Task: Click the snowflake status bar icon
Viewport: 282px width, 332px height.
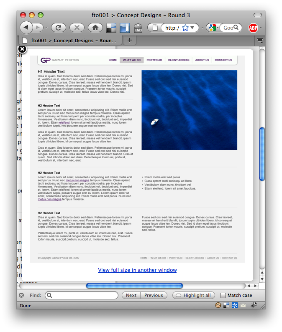Action: [234, 305]
